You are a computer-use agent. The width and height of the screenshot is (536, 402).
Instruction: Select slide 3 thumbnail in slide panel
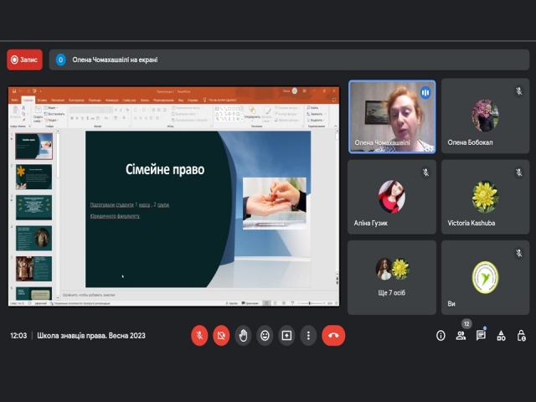point(33,208)
